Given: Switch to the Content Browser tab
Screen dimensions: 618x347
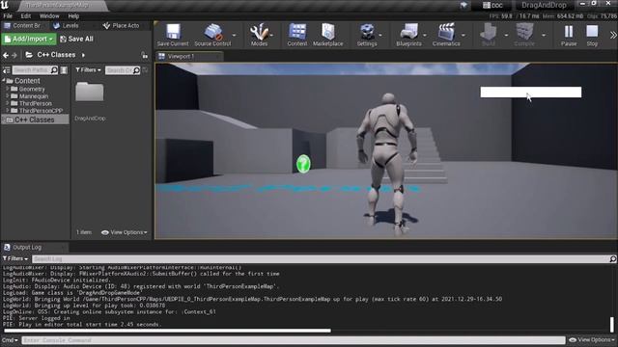Looking at the screenshot, I should point(23,26).
